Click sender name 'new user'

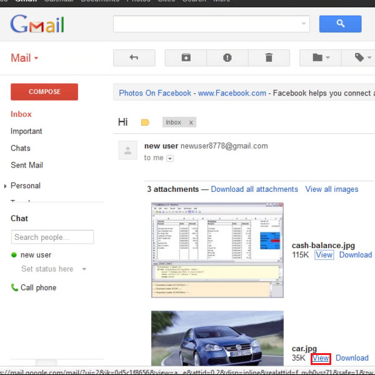161,146
